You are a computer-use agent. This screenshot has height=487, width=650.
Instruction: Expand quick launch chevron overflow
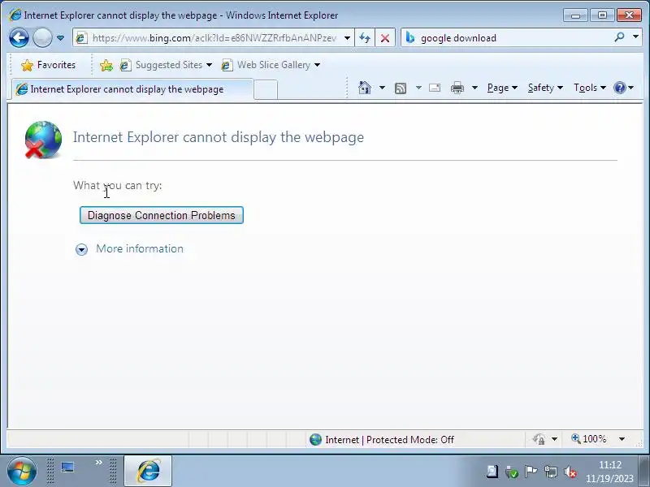98,462
